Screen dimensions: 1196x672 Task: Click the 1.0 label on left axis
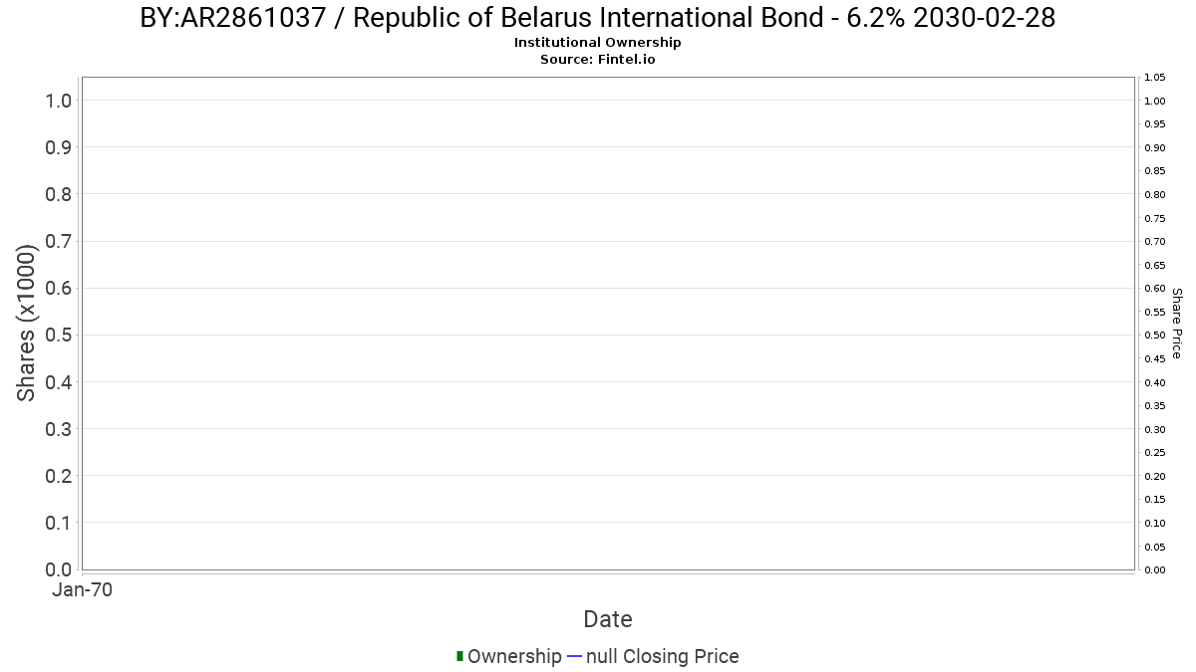point(59,101)
